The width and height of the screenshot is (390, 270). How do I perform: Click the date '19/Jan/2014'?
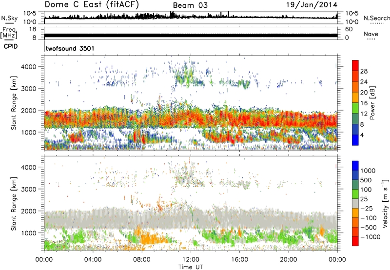[312, 5]
